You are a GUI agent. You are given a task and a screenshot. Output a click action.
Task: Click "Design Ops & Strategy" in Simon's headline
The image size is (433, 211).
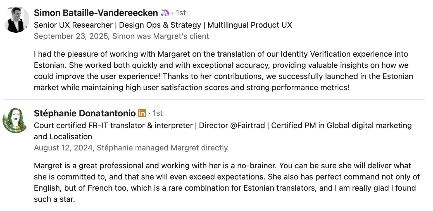point(160,25)
